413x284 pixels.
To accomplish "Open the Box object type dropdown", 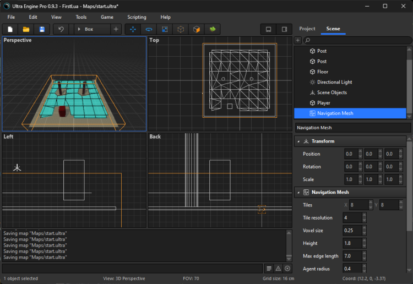I will tap(91, 29).
